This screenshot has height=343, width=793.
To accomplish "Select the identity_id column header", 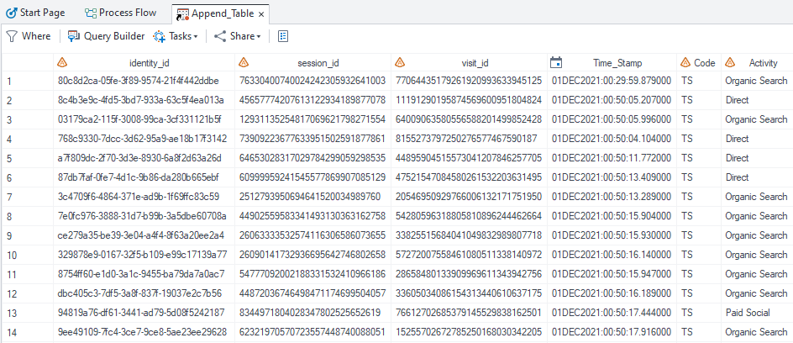I will pos(150,63).
